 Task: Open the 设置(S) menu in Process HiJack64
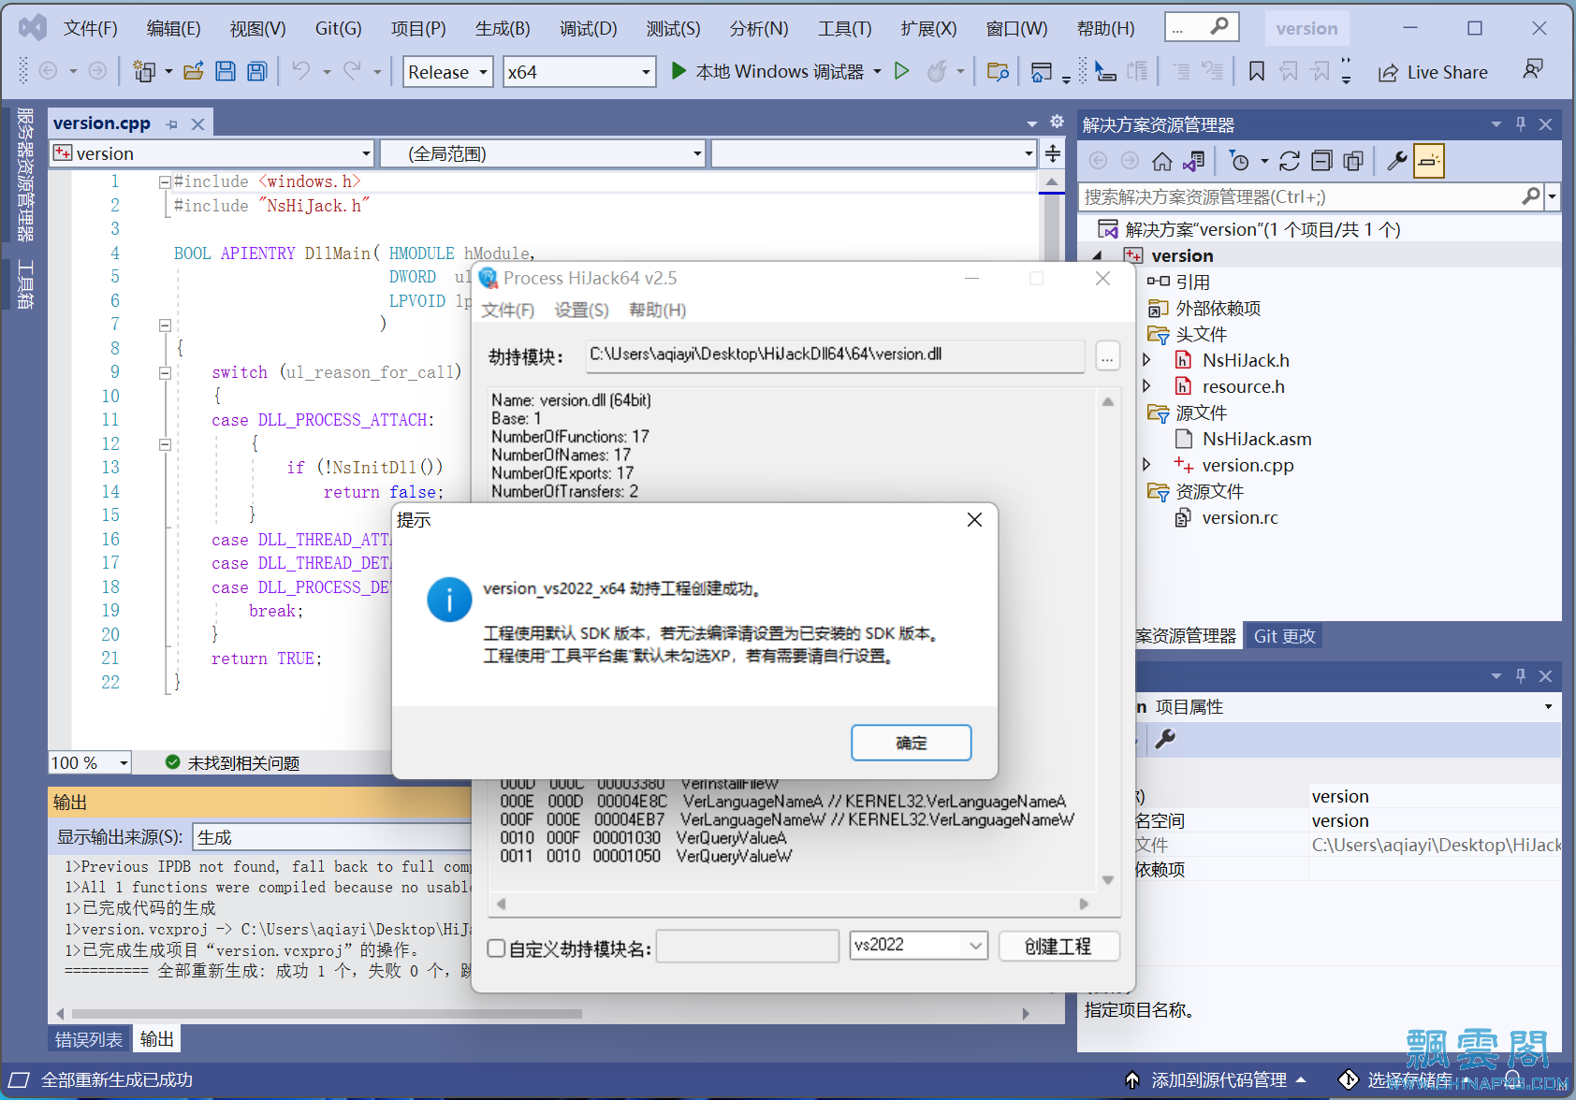581,310
